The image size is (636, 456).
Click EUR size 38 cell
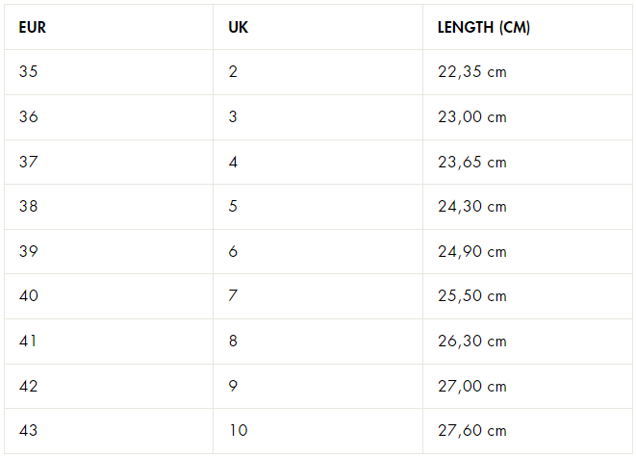pos(28,207)
